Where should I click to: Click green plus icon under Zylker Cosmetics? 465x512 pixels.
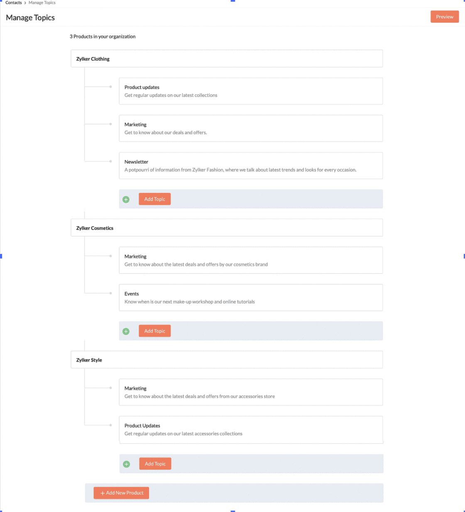(x=126, y=331)
